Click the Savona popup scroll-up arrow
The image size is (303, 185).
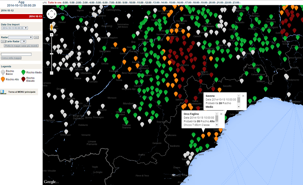point(239,96)
